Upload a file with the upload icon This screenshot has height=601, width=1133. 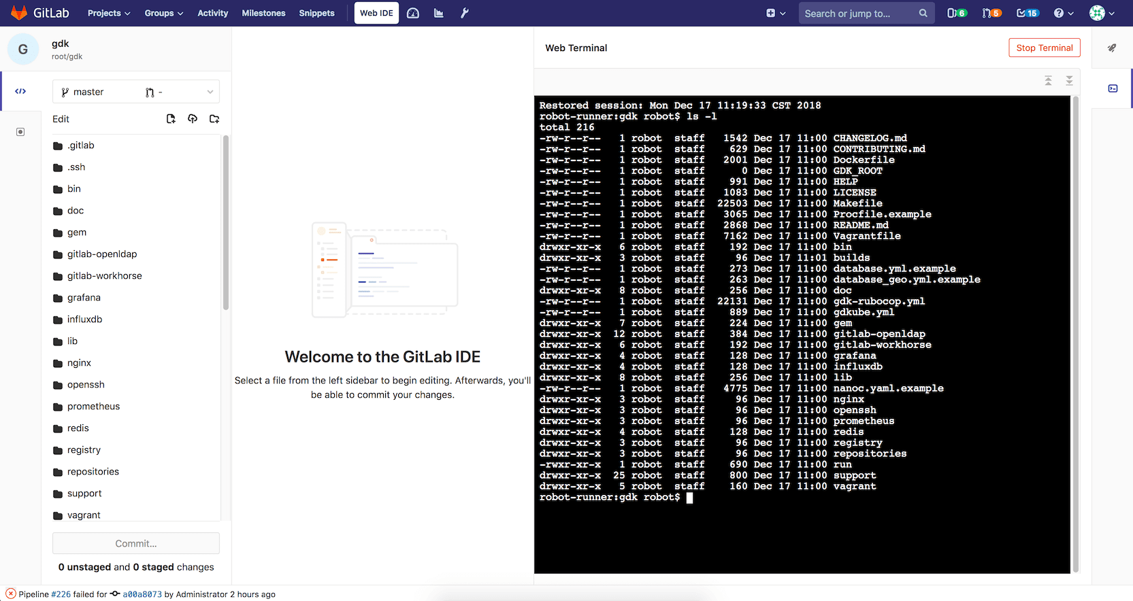pos(193,119)
